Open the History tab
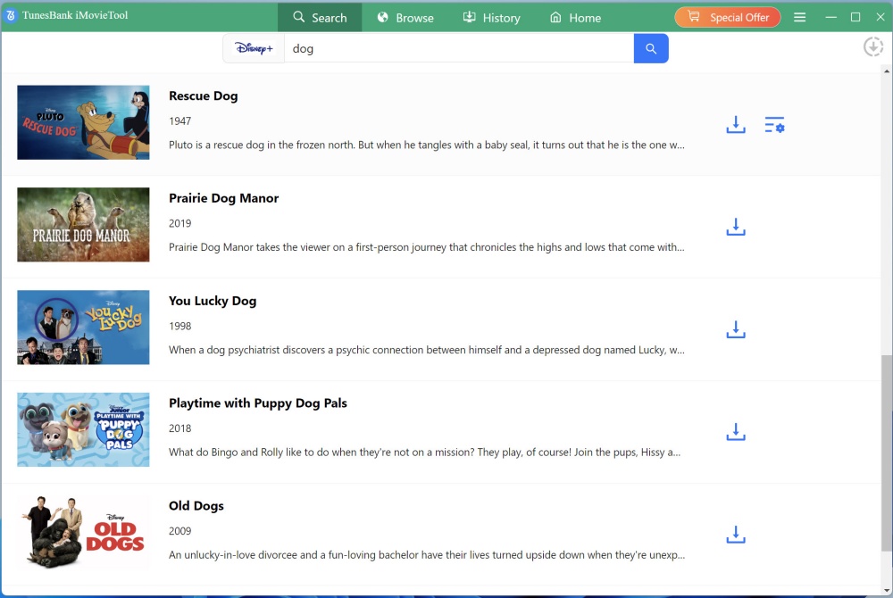 point(491,18)
